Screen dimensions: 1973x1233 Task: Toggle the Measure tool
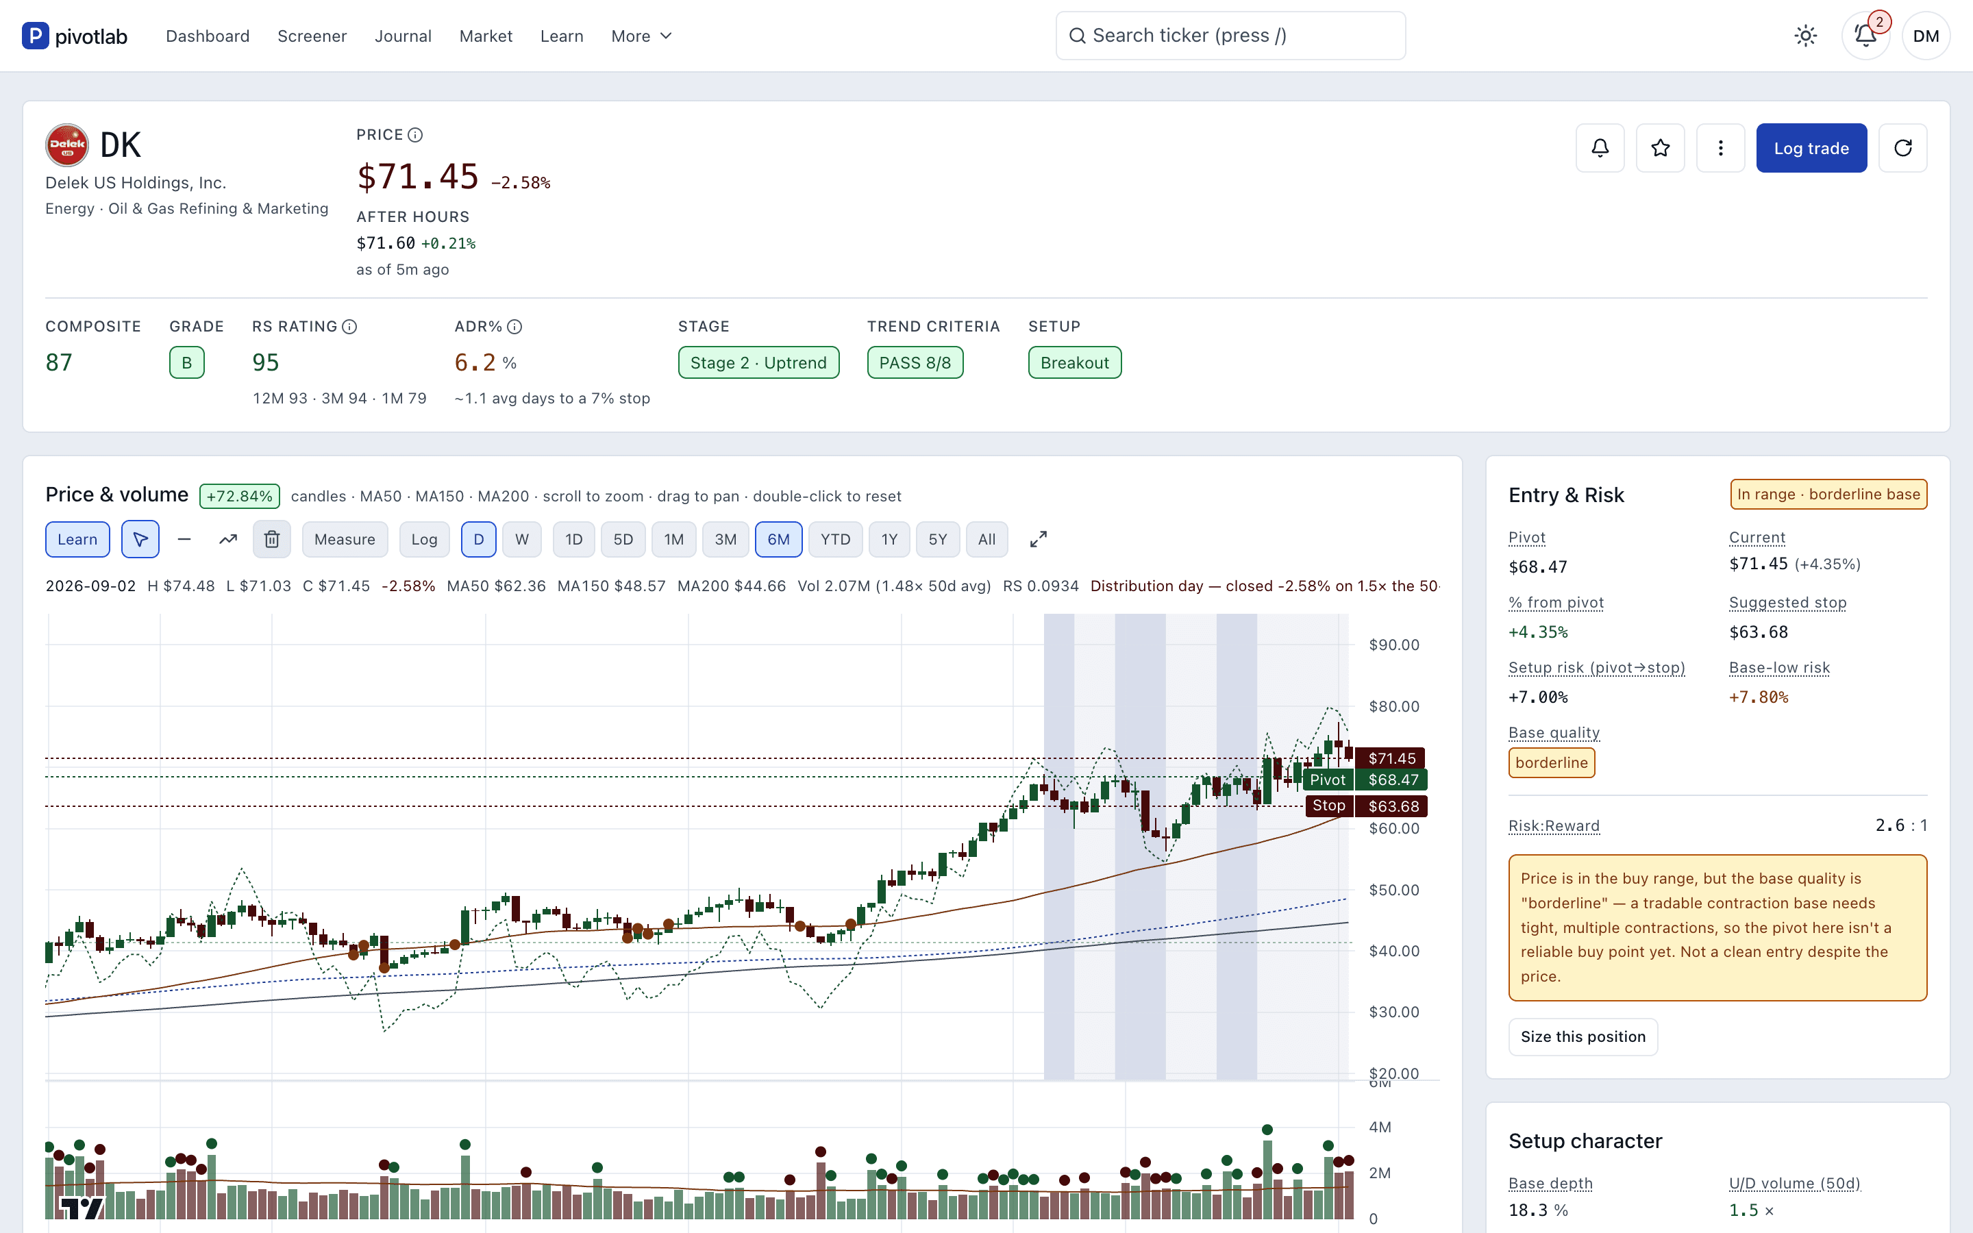pos(345,539)
